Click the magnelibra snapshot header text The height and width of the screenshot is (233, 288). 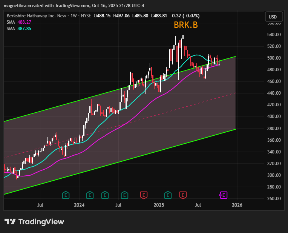tap(74, 6)
